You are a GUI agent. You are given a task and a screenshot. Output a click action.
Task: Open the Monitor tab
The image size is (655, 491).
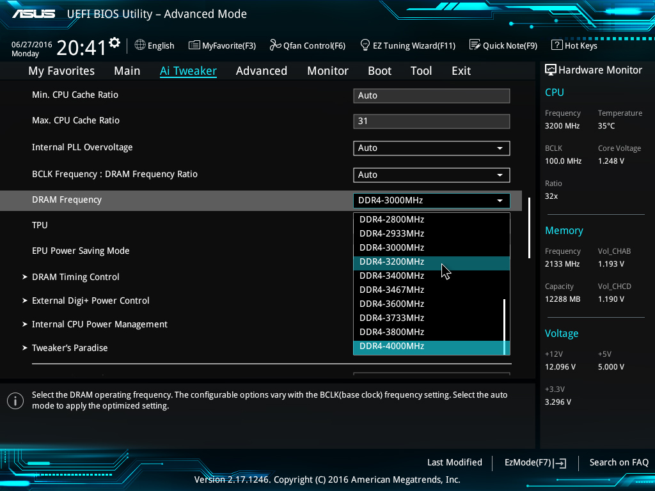328,71
